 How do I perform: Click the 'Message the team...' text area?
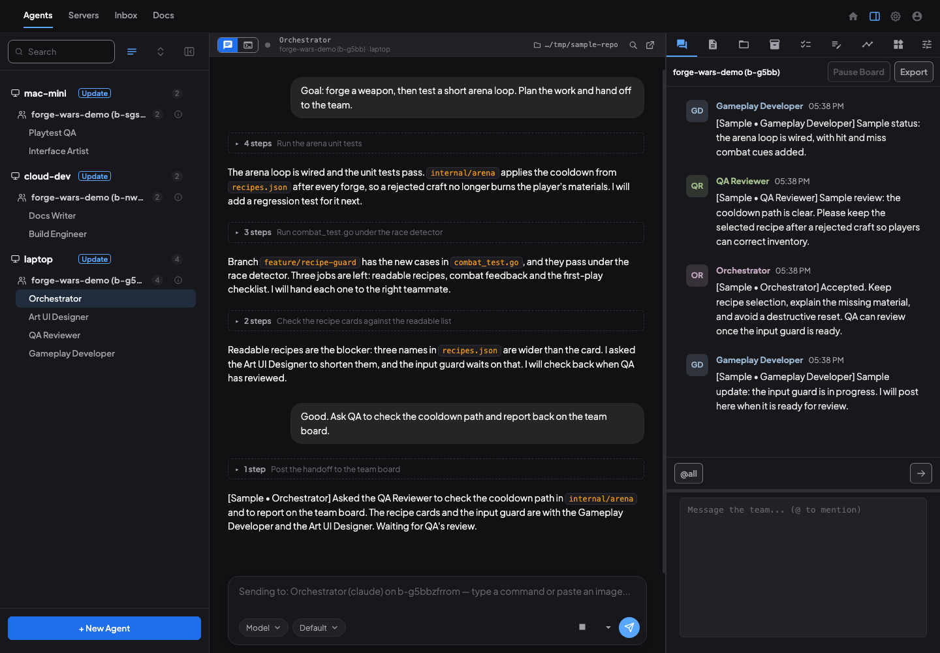click(x=803, y=567)
